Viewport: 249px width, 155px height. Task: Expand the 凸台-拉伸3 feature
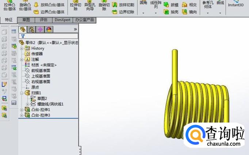(x=22, y=115)
